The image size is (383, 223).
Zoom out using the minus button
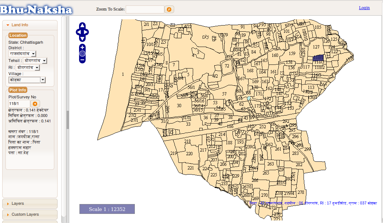[x=82, y=60]
